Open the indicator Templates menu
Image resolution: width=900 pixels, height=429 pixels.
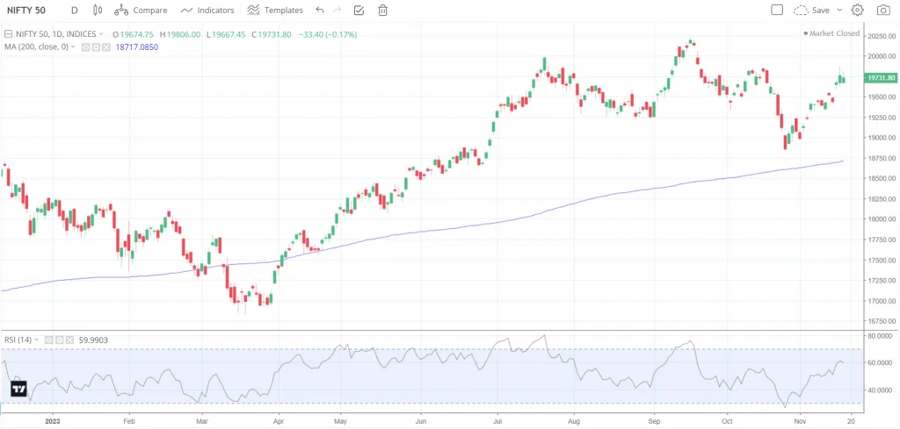pyautogui.click(x=275, y=10)
